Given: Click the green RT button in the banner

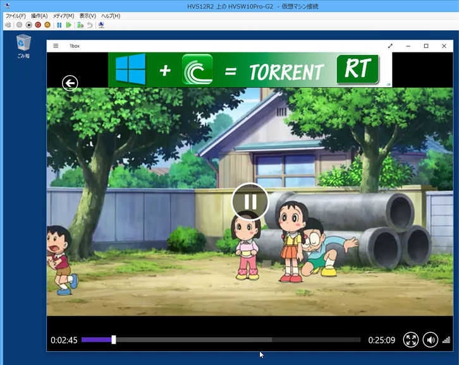Looking at the screenshot, I should click(x=358, y=69).
